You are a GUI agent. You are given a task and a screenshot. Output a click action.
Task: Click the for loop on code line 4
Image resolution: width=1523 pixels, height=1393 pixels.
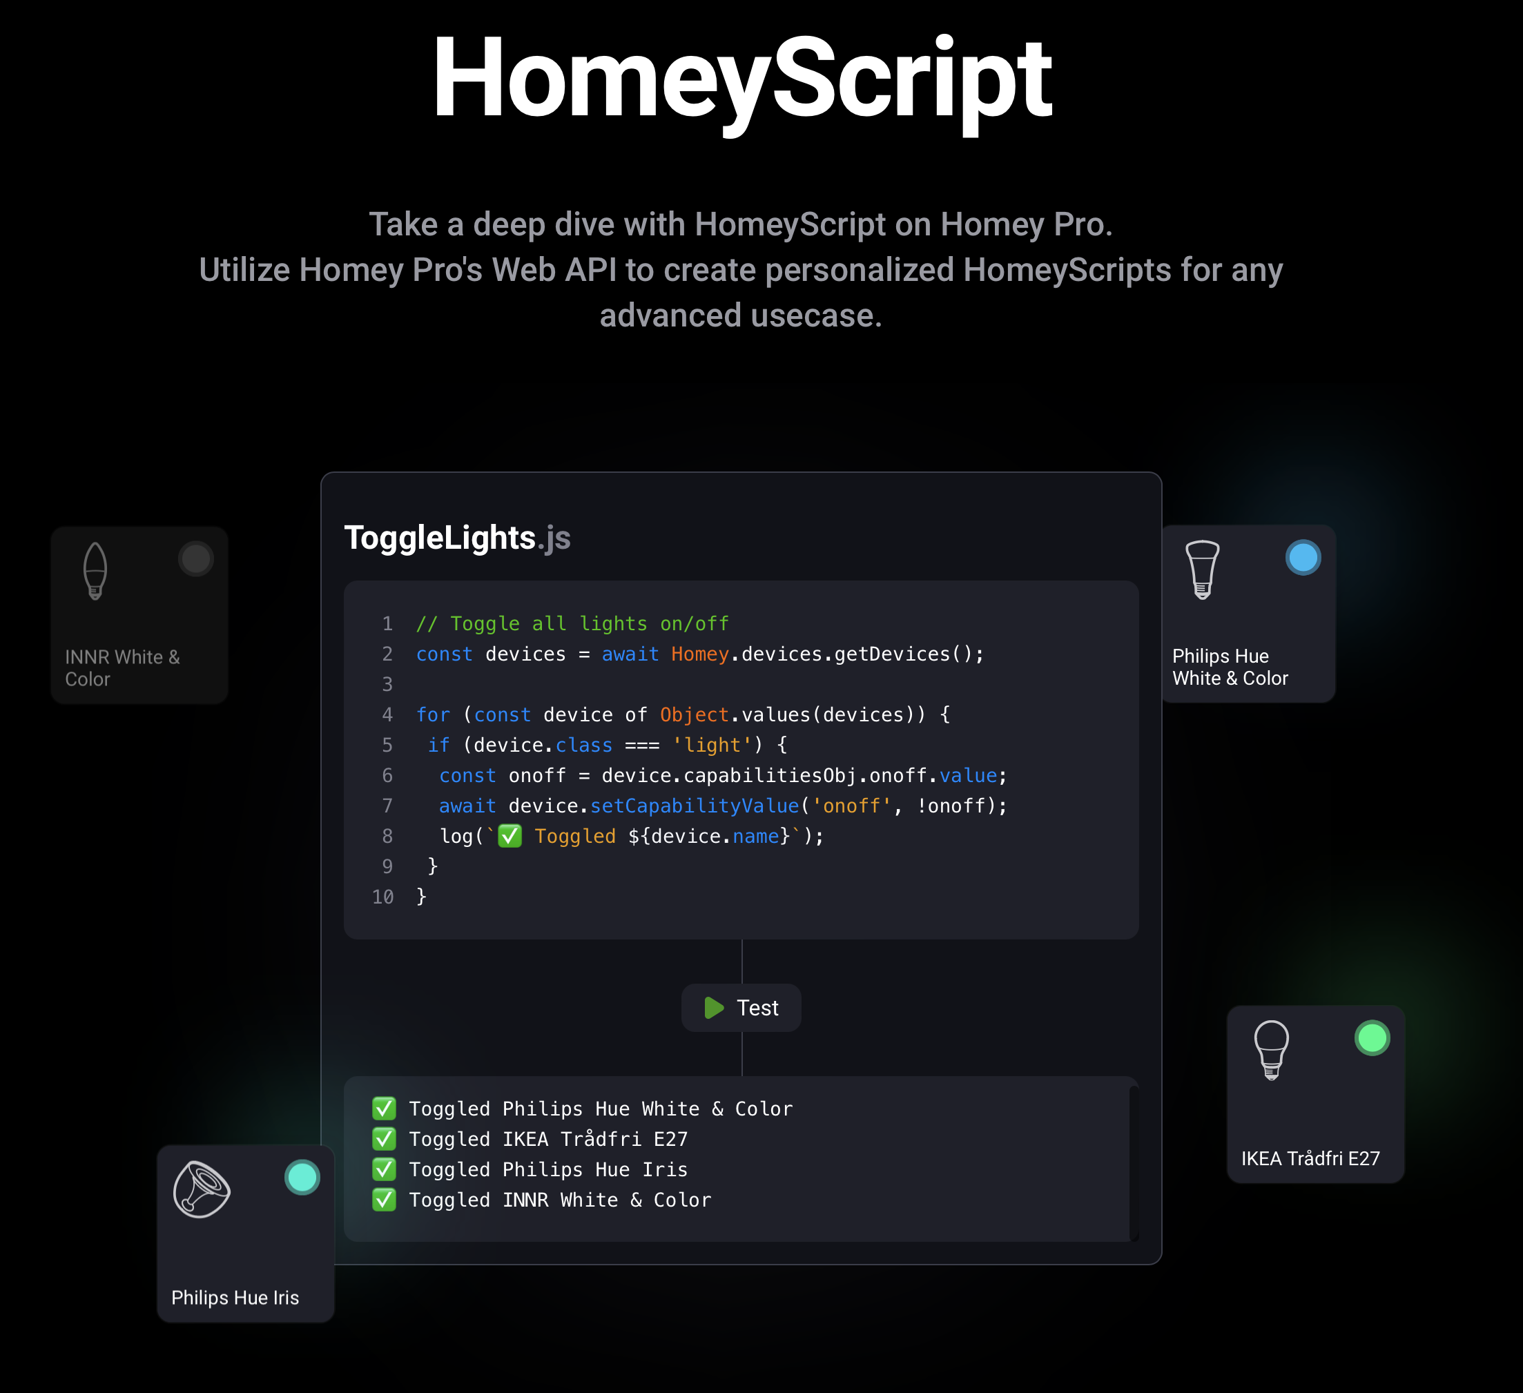683,714
